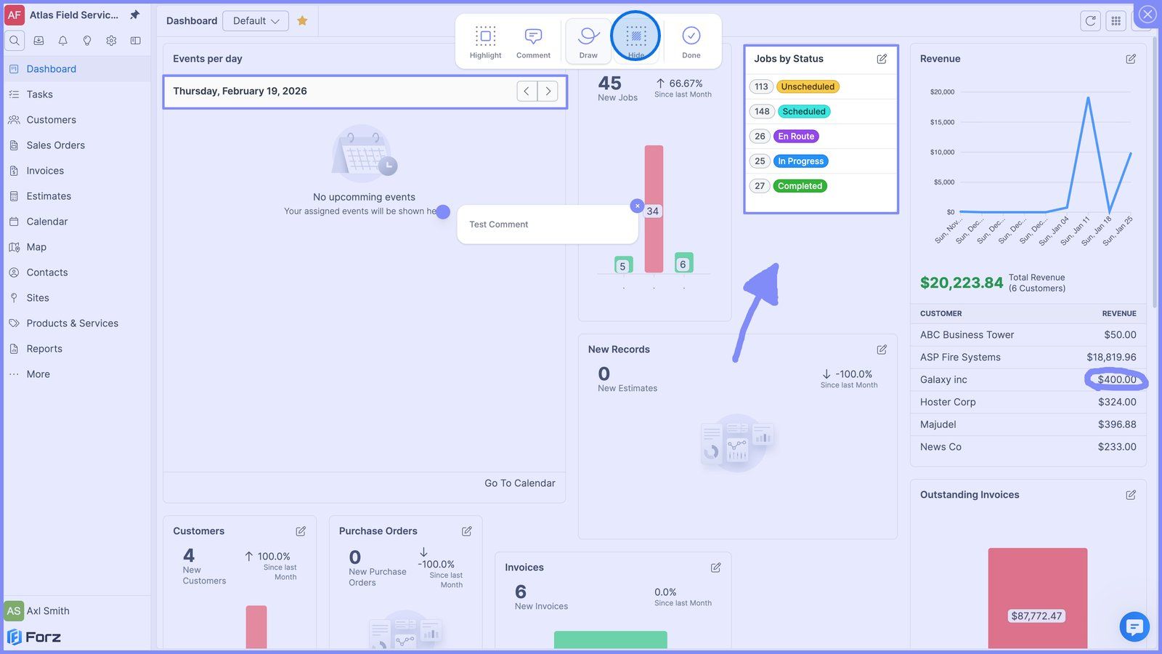Click the Unscheduled status badge
This screenshot has width=1162, height=654.
point(808,86)
